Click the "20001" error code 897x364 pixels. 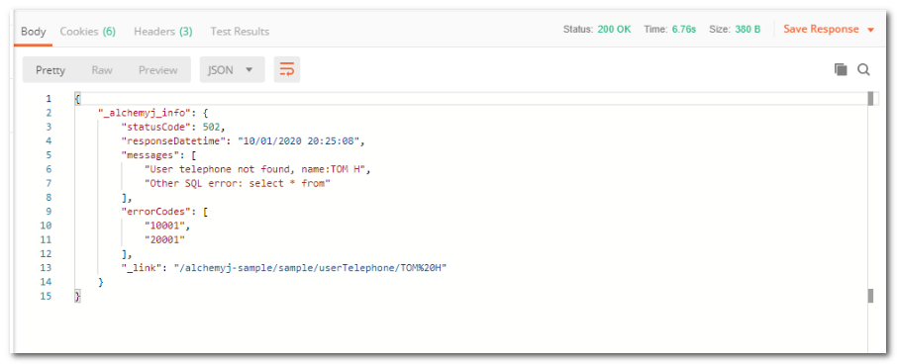coord(165,240)
